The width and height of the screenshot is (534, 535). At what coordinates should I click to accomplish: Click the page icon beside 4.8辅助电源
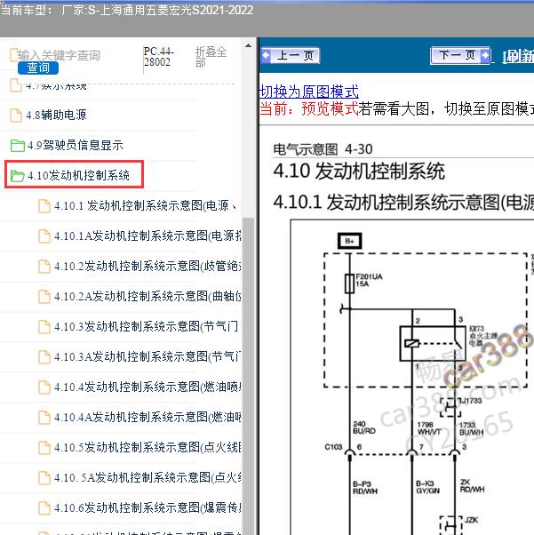[16, 116]
